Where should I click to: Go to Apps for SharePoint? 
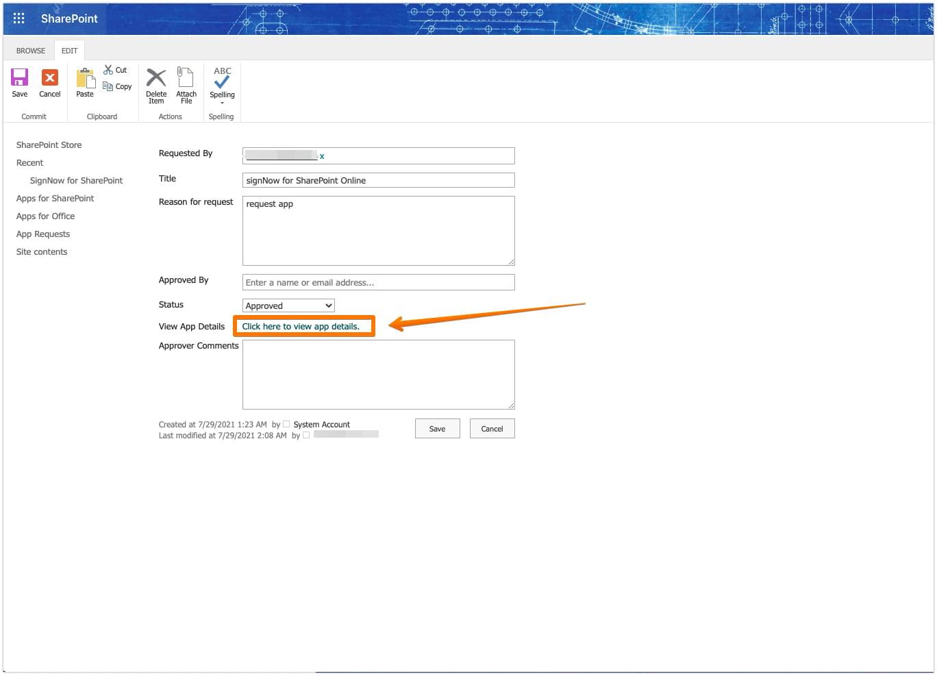[55, 199]
